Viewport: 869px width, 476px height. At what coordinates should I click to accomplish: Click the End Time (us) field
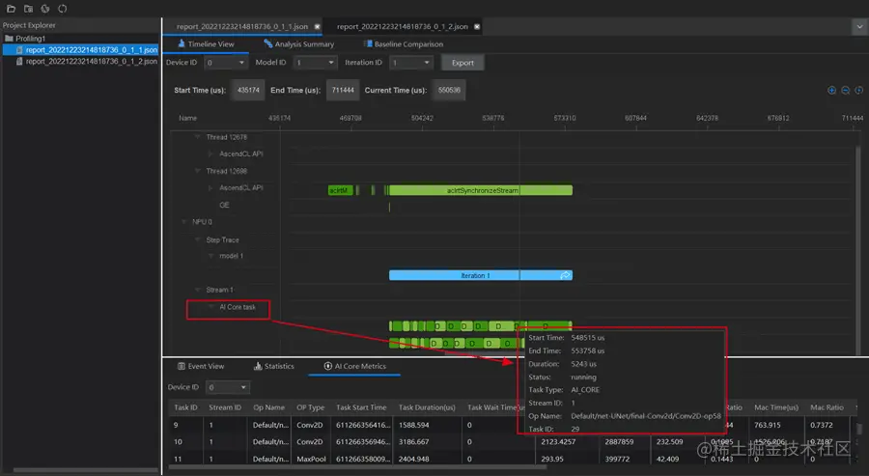343,91
